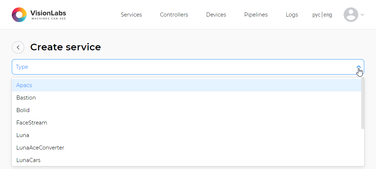Expand the user account menu chevron
The width and height of the screenshot is (376, 169).
362,15
